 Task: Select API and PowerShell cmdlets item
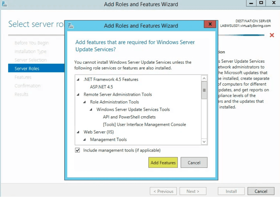(x=129, y=117)
